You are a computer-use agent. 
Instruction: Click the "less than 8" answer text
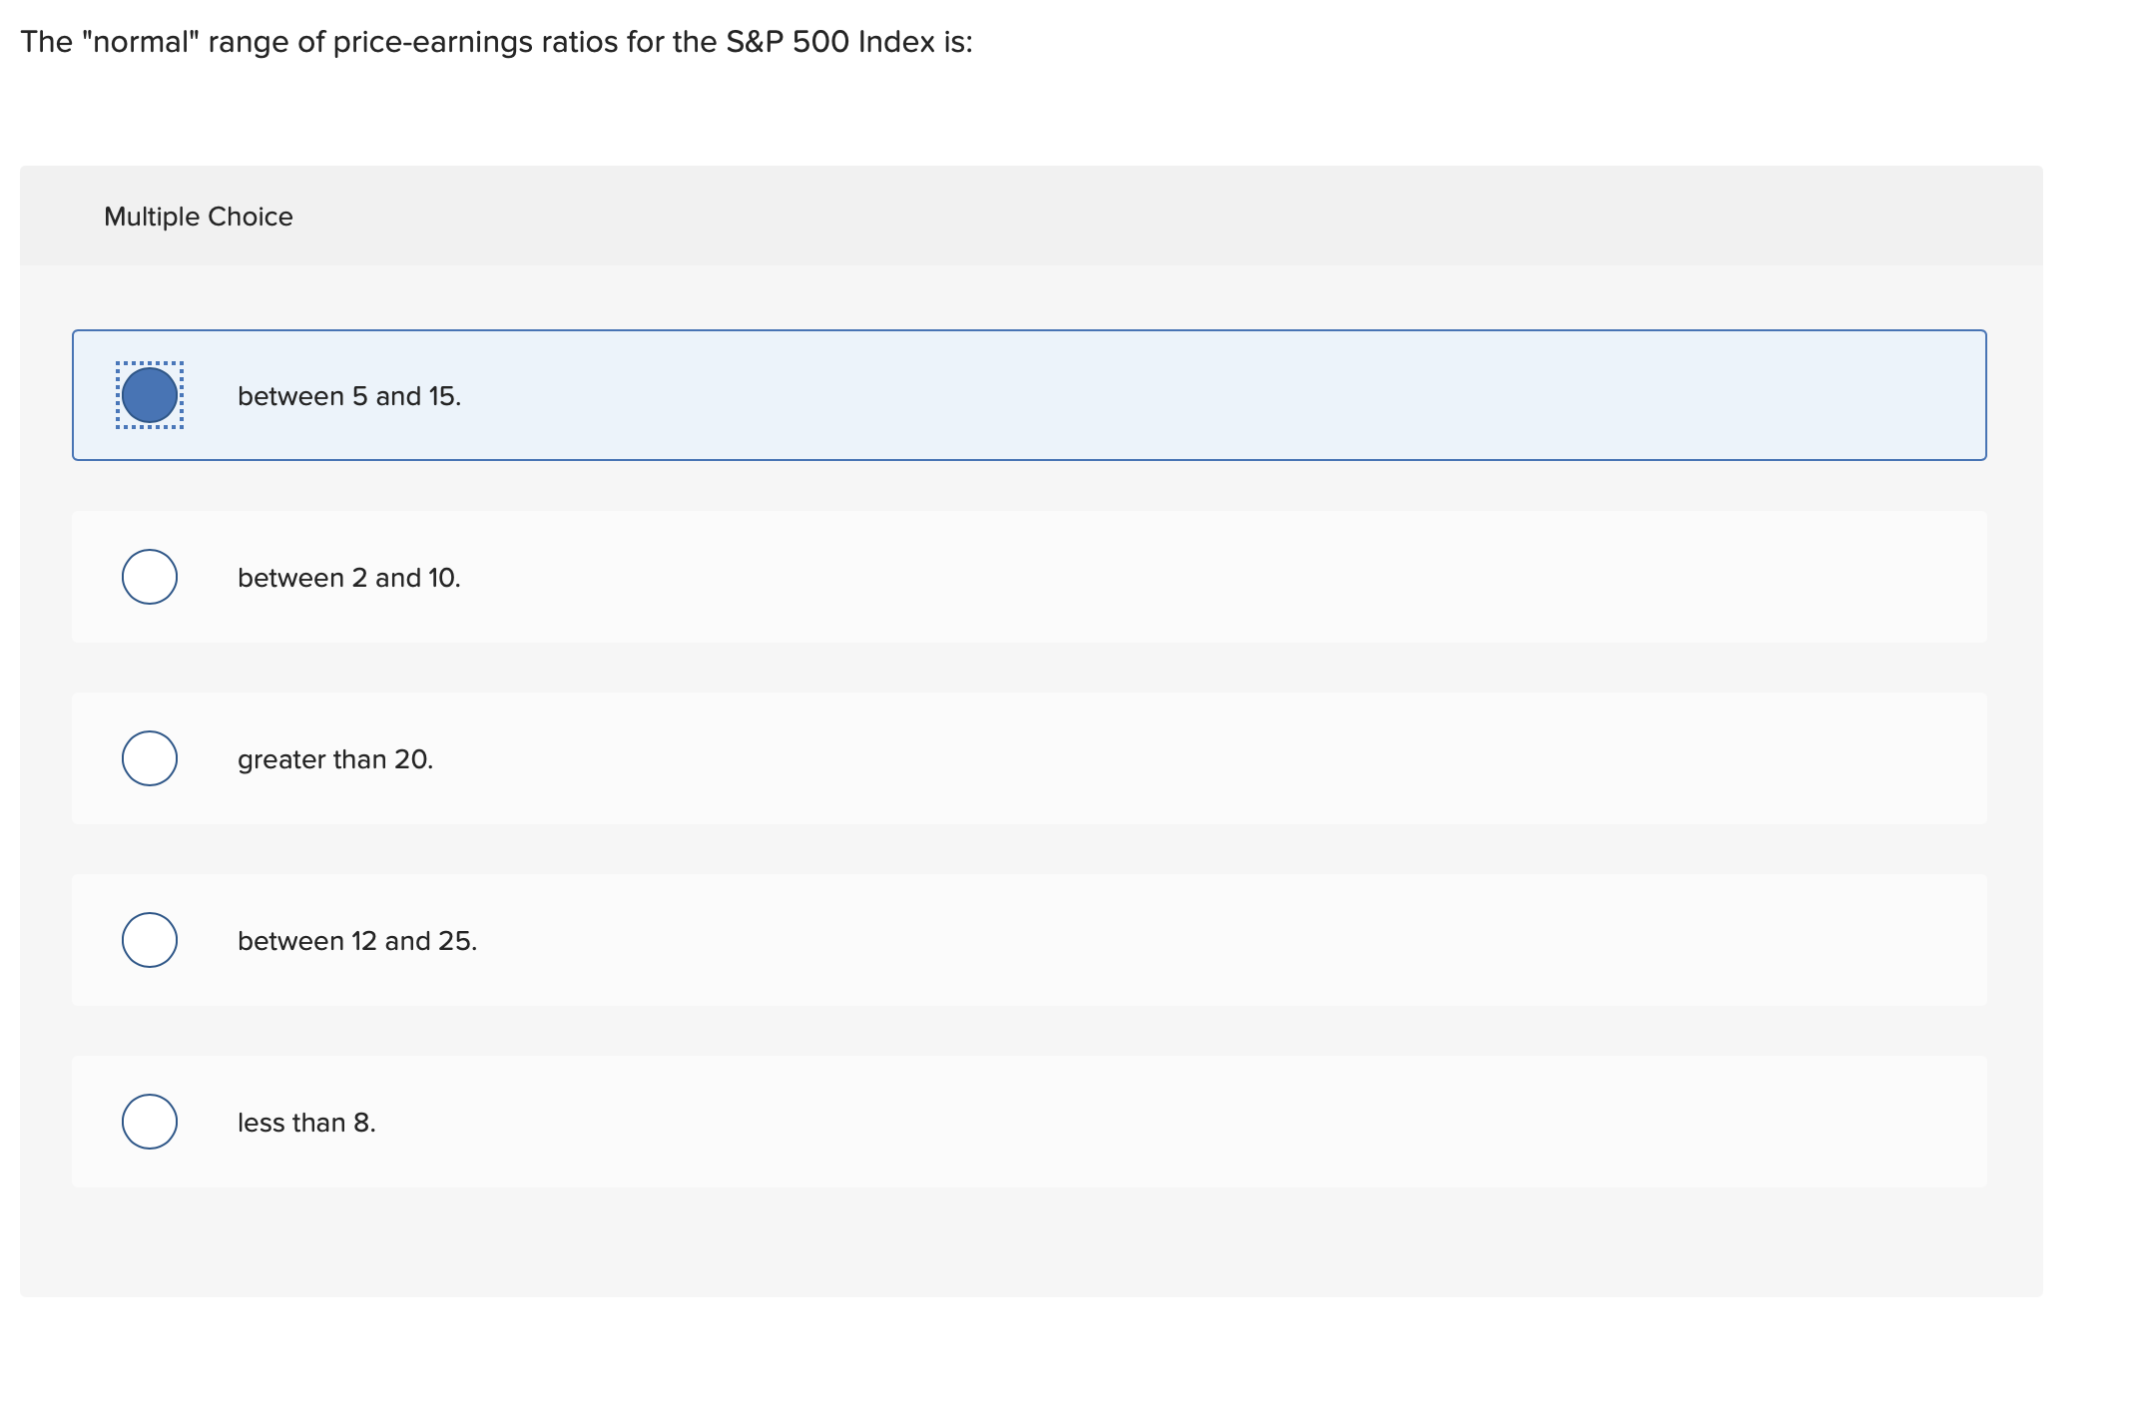click(305, 1122)
